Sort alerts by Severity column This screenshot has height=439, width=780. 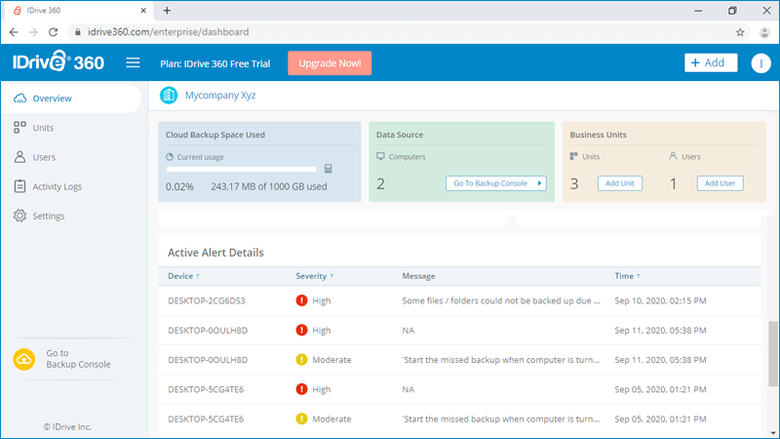click(314, 276)
